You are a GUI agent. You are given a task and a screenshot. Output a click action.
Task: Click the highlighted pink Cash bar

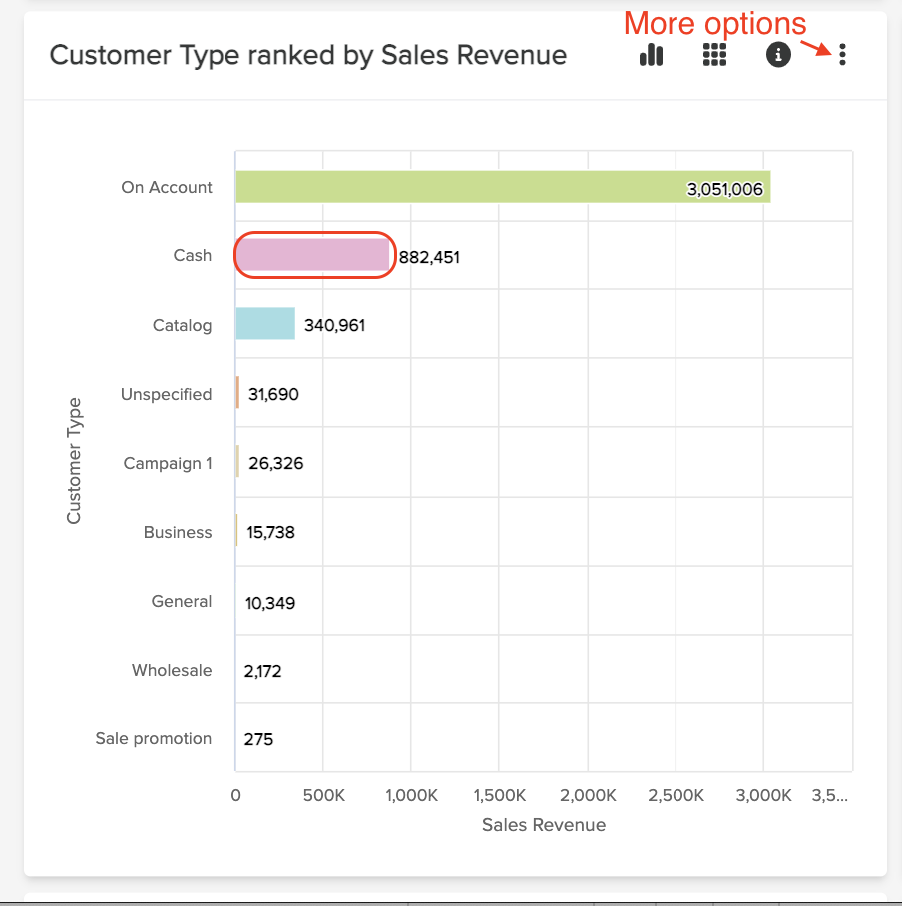point(314,255)
